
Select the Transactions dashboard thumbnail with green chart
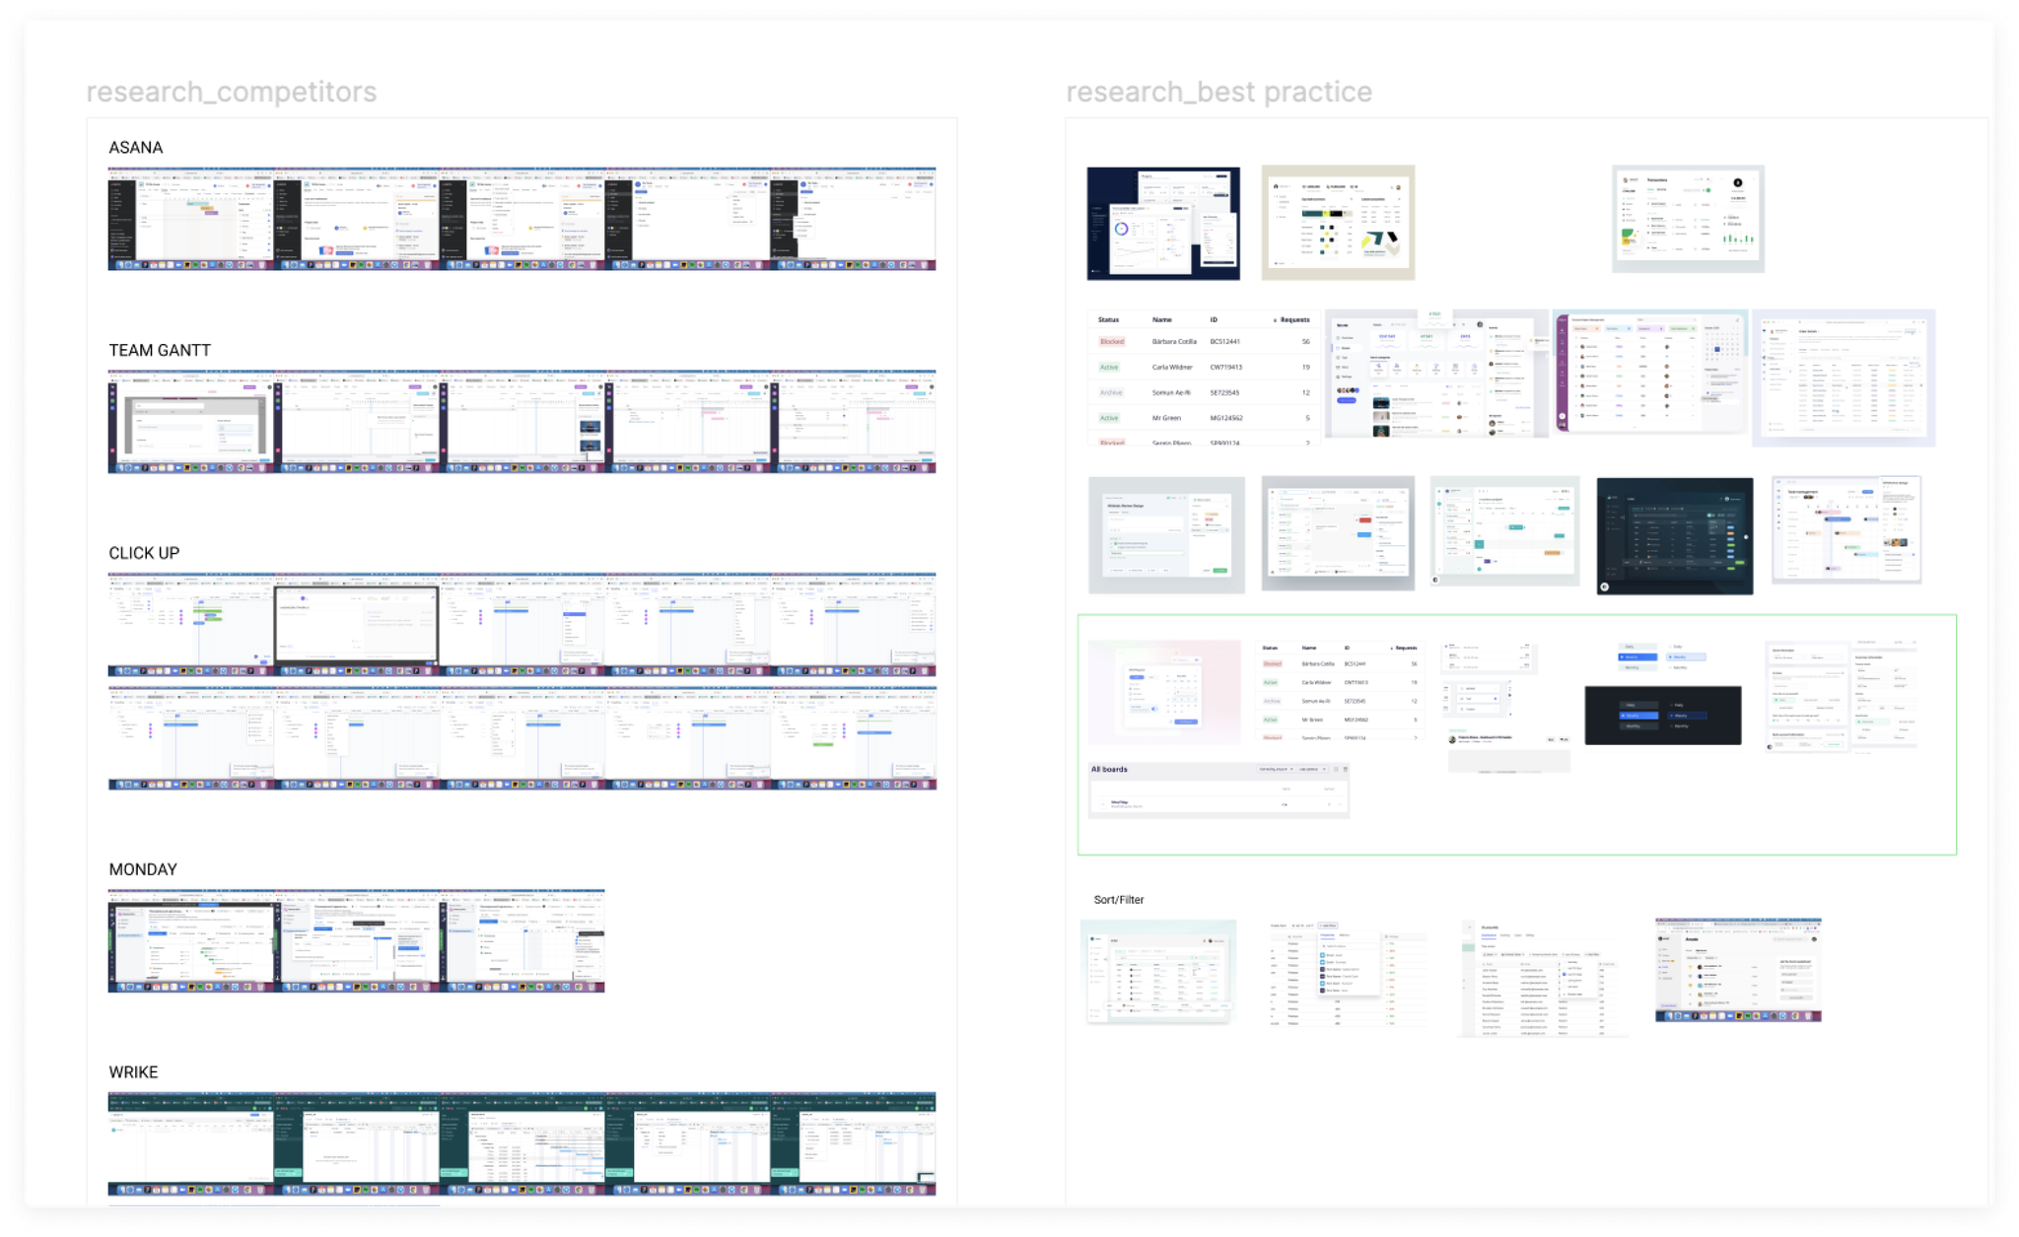tap(1688, 219)
